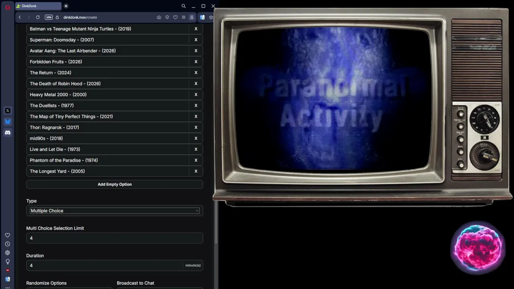Click the Add Empty Option button

[x=114, y=184]
